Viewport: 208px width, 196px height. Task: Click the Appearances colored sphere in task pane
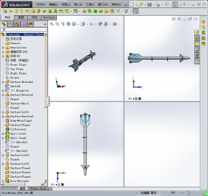pos(197,56)
